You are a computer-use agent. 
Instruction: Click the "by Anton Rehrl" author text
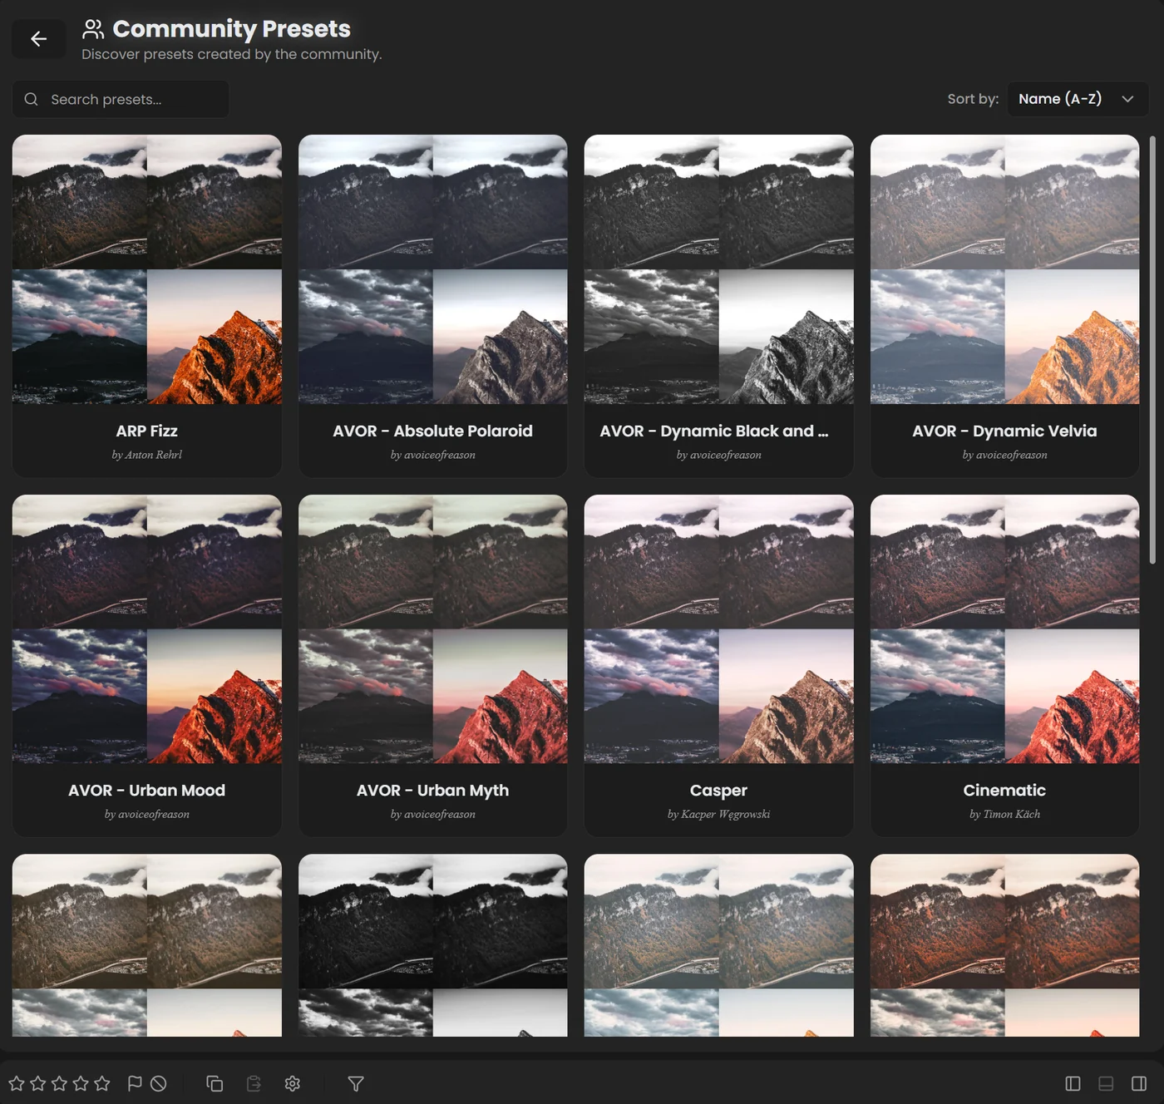[147, 455]
